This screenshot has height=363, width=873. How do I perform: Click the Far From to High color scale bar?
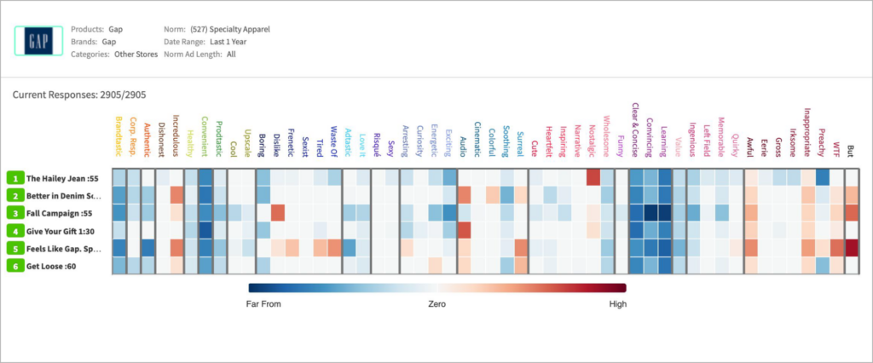[x=437, y=288]
